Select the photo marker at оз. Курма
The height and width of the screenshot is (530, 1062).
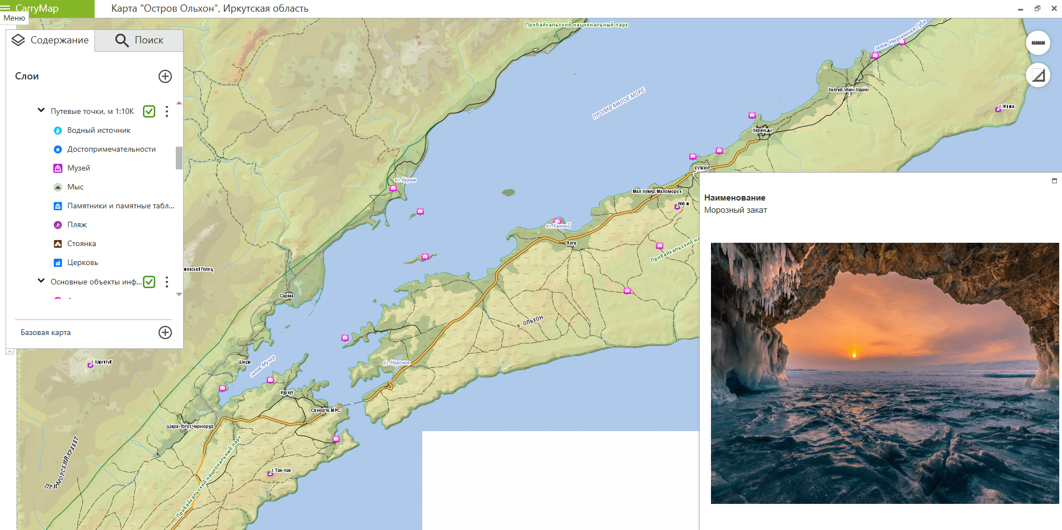click(x=393, y=188)
